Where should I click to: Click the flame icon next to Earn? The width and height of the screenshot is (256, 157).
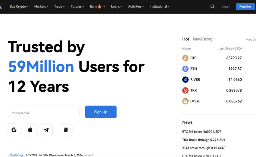(100, 6)
